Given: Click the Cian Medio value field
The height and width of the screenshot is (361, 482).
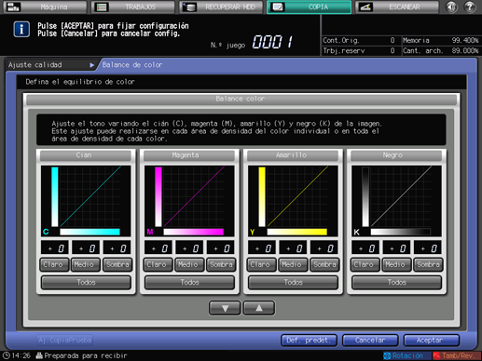Looking at the screenshot, I should (x=86, y=247).
